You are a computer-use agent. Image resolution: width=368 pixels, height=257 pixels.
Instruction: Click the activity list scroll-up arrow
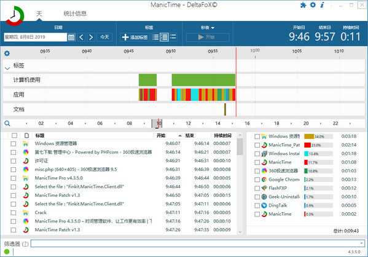240,135
